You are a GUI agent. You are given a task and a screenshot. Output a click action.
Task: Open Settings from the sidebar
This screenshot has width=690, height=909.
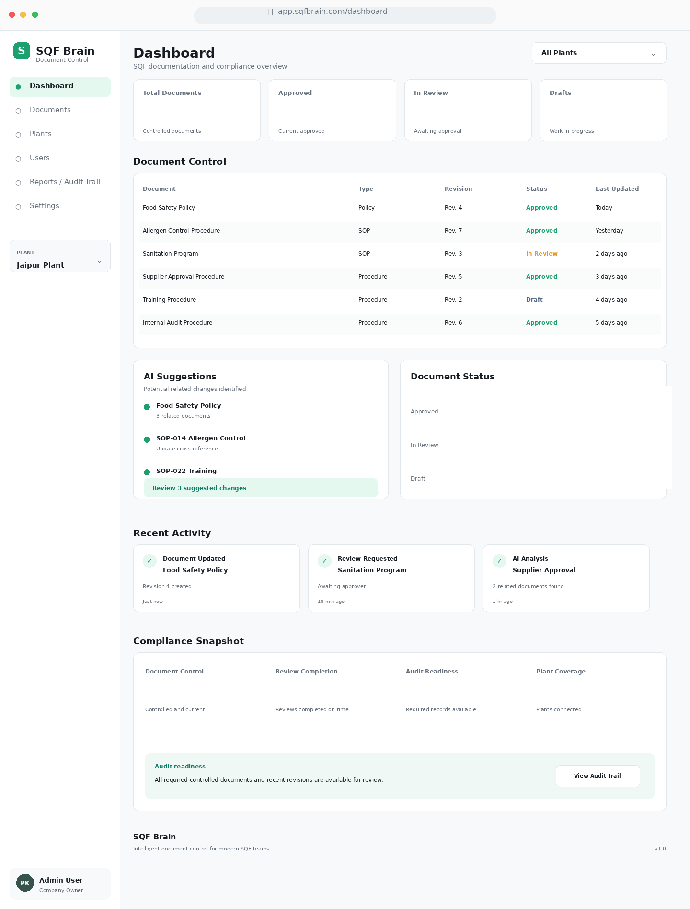[x=60, y=207]
